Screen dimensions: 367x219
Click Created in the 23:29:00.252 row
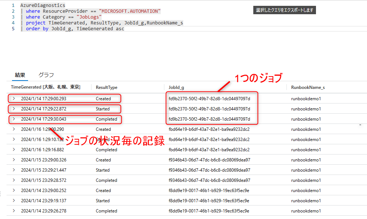point(103,191)
